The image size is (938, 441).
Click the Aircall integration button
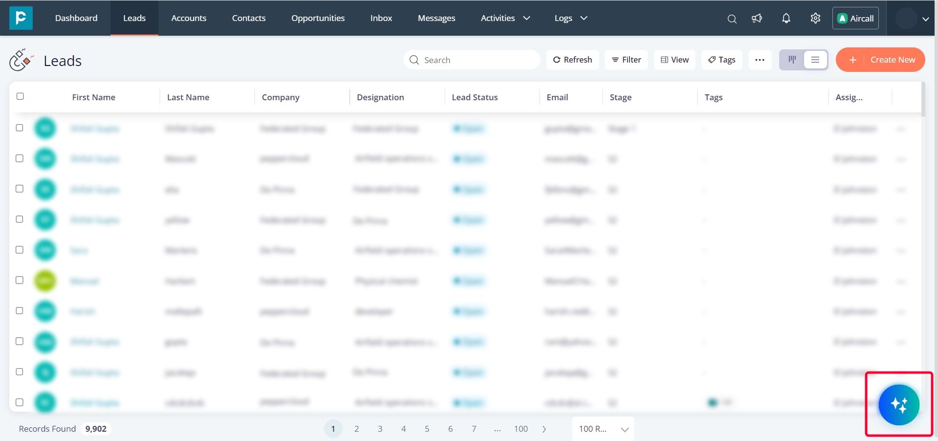tap(855, 18)
